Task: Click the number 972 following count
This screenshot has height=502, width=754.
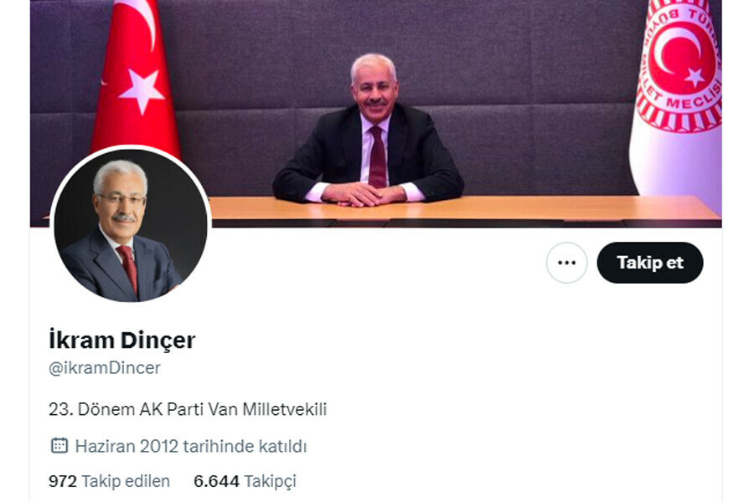Action: (63, 481)
